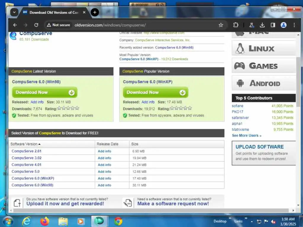
Task: Open the Chrome three-dot menu
Action: [294, 25]
